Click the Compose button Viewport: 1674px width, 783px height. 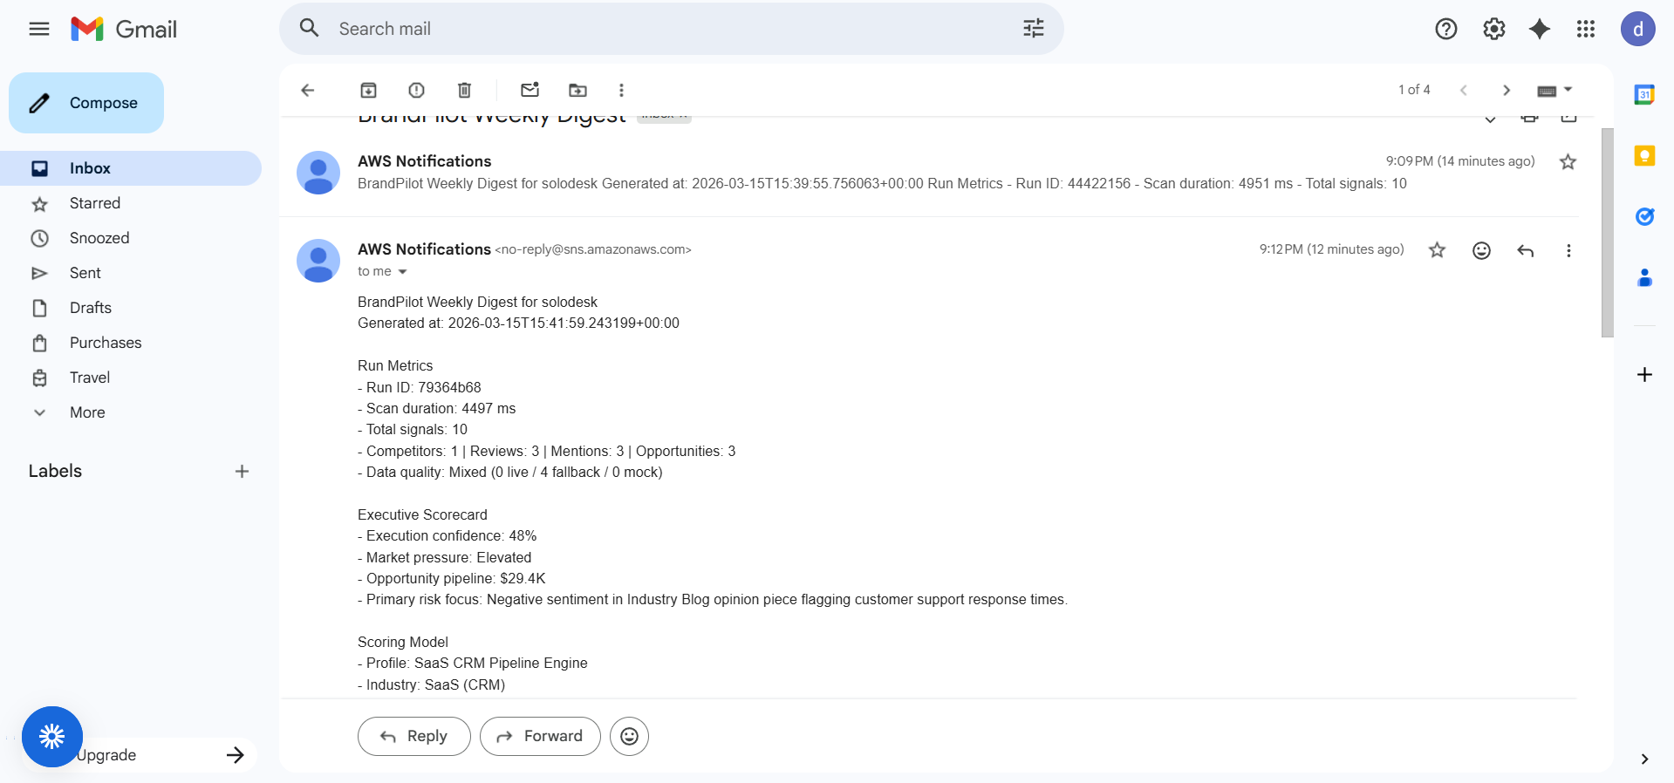coord(86,103)
